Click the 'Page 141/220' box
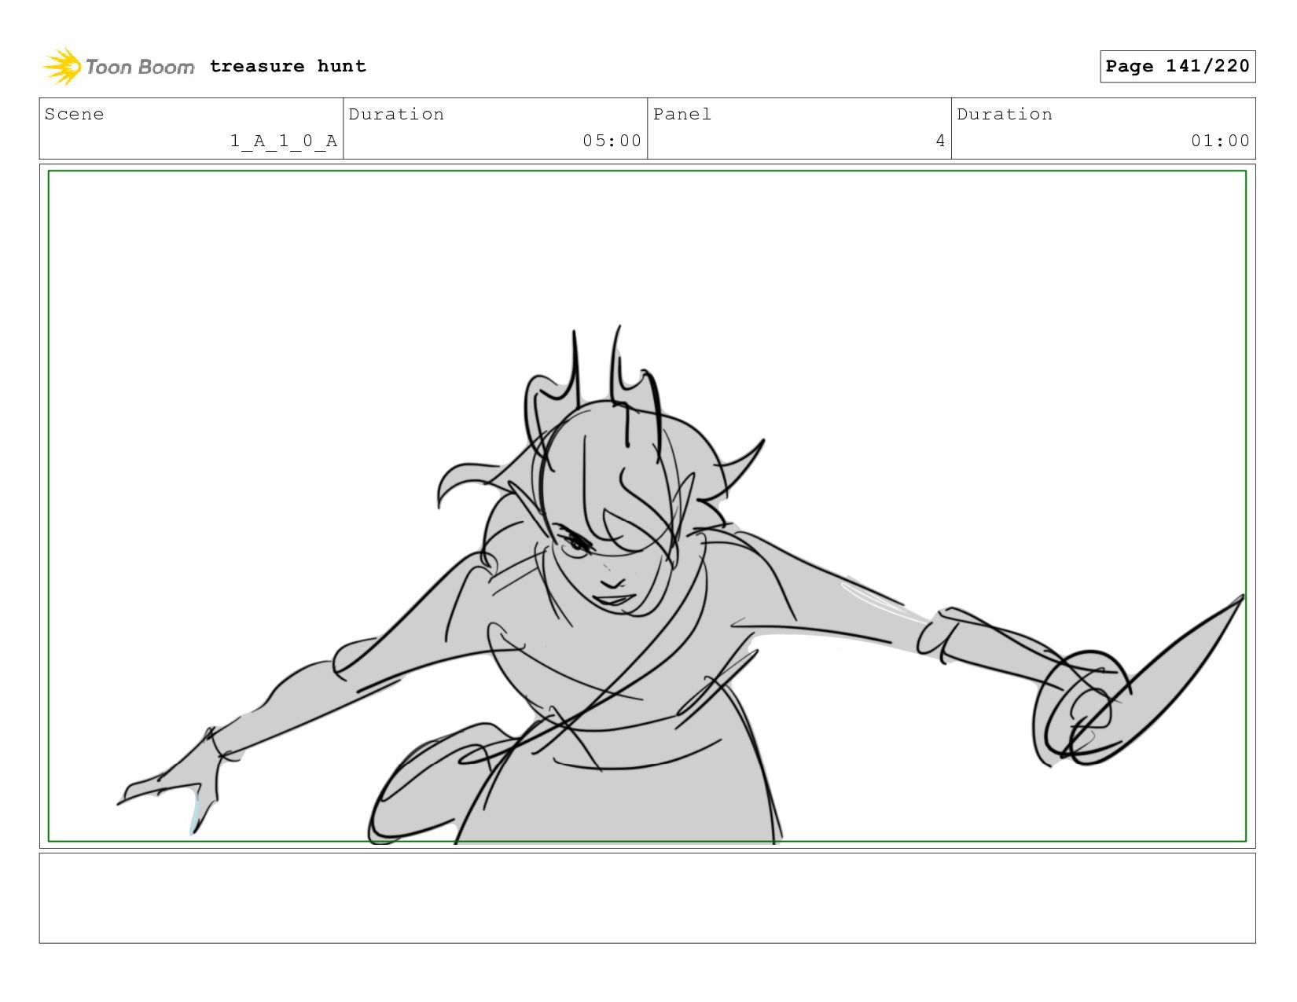Screen dimensions: 1297x1002 coord(1177,66)
